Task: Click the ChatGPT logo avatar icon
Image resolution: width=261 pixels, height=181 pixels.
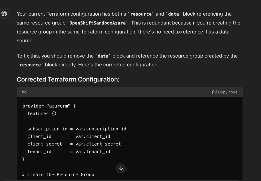Action: (x=4, y=14)
